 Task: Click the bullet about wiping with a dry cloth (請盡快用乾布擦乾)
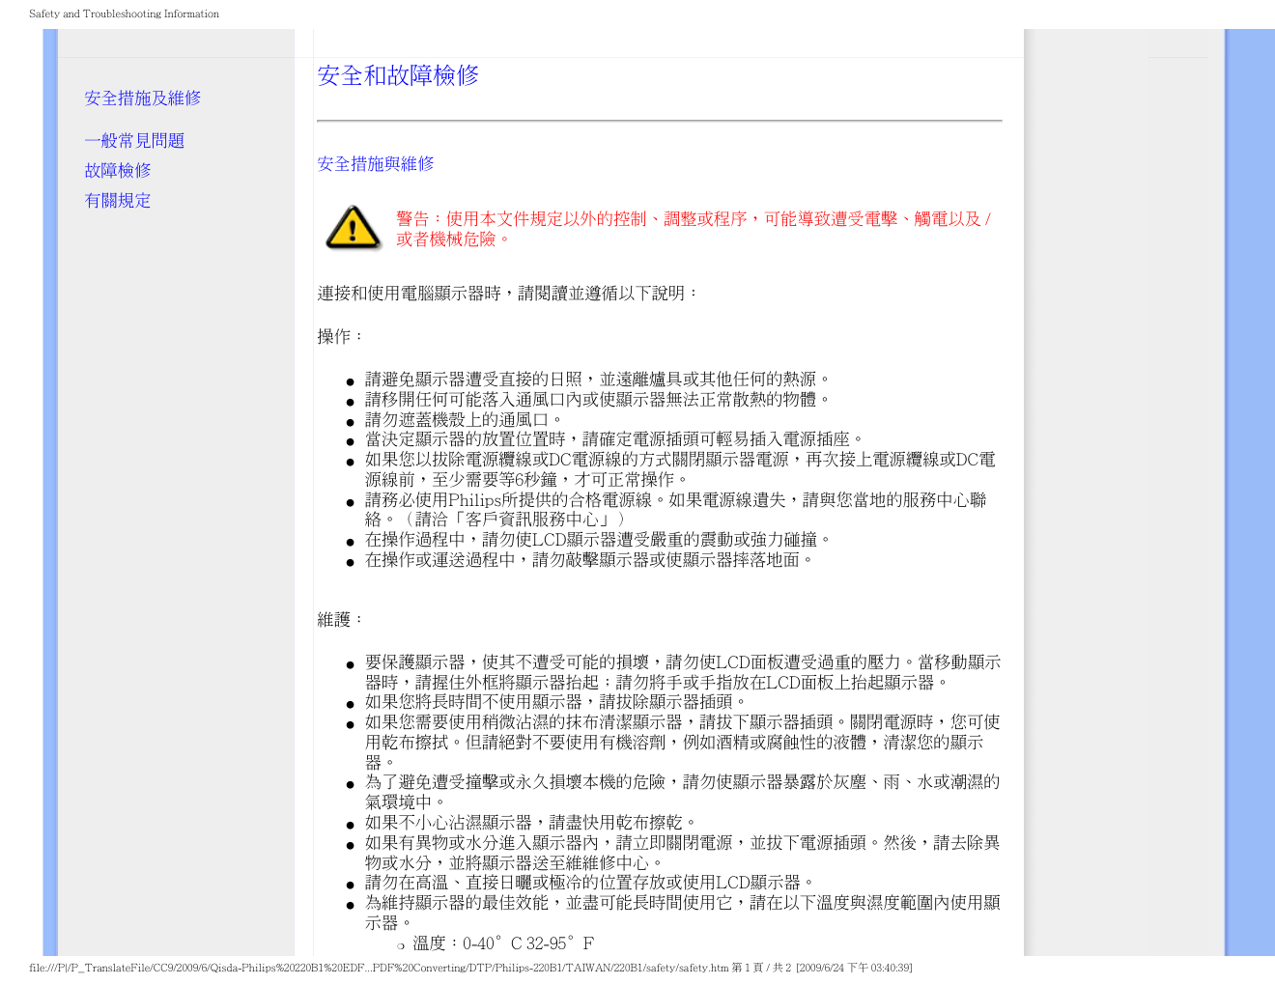(530, 823)
